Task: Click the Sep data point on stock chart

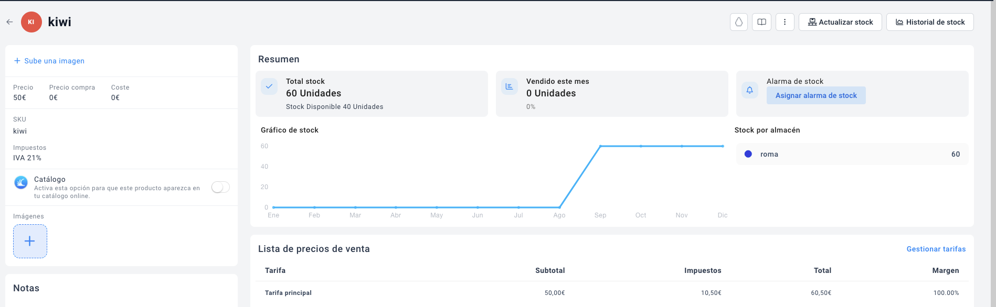Action: [x=600, y=146]
